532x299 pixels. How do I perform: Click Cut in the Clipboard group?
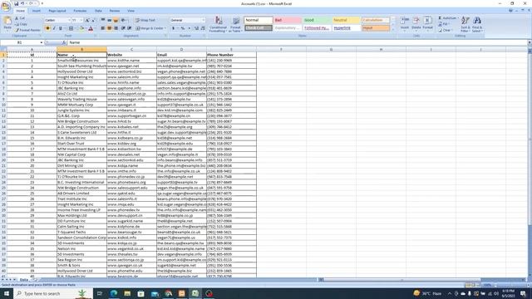click(20, 18)
